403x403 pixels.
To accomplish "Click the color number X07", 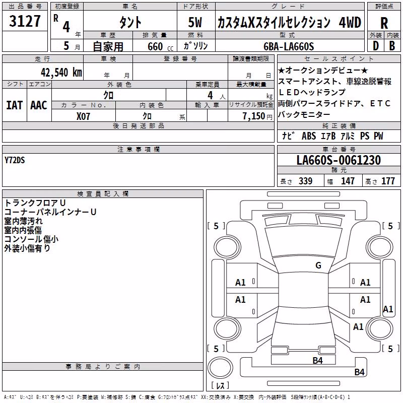I will point(83,116).
